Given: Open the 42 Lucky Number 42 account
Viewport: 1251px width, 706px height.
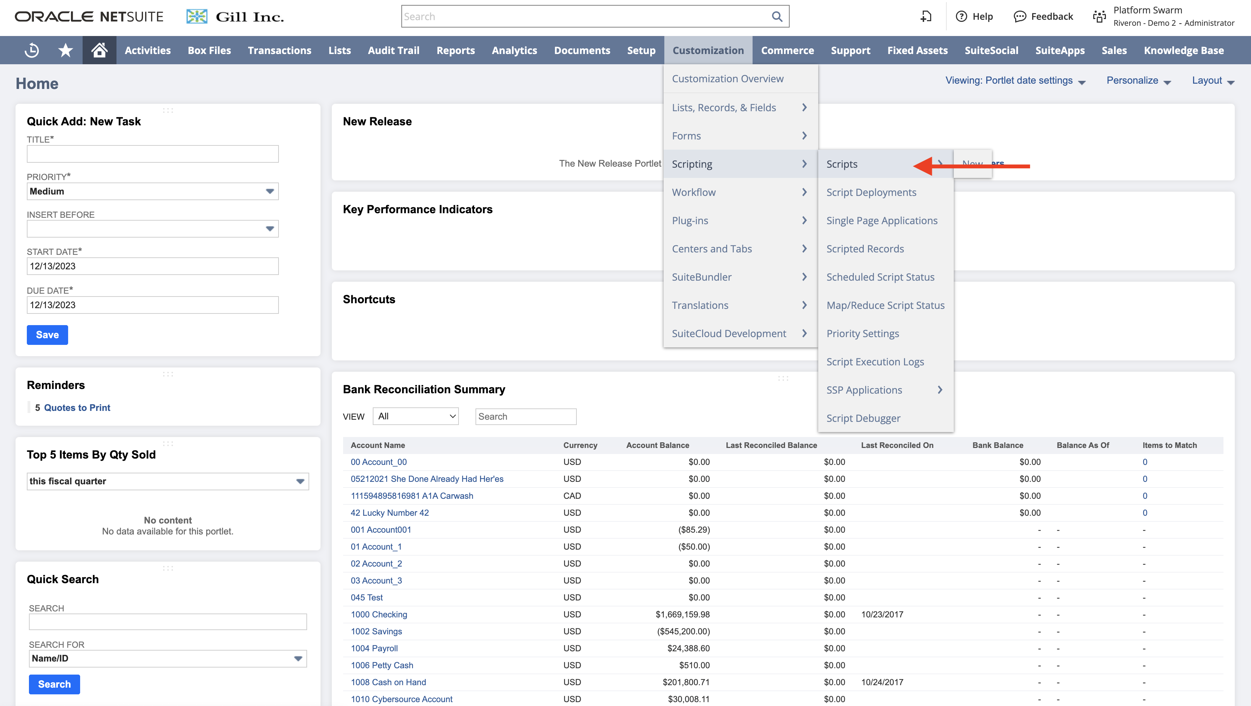Looking at the screenshot, I should click(x=389, y=513).
